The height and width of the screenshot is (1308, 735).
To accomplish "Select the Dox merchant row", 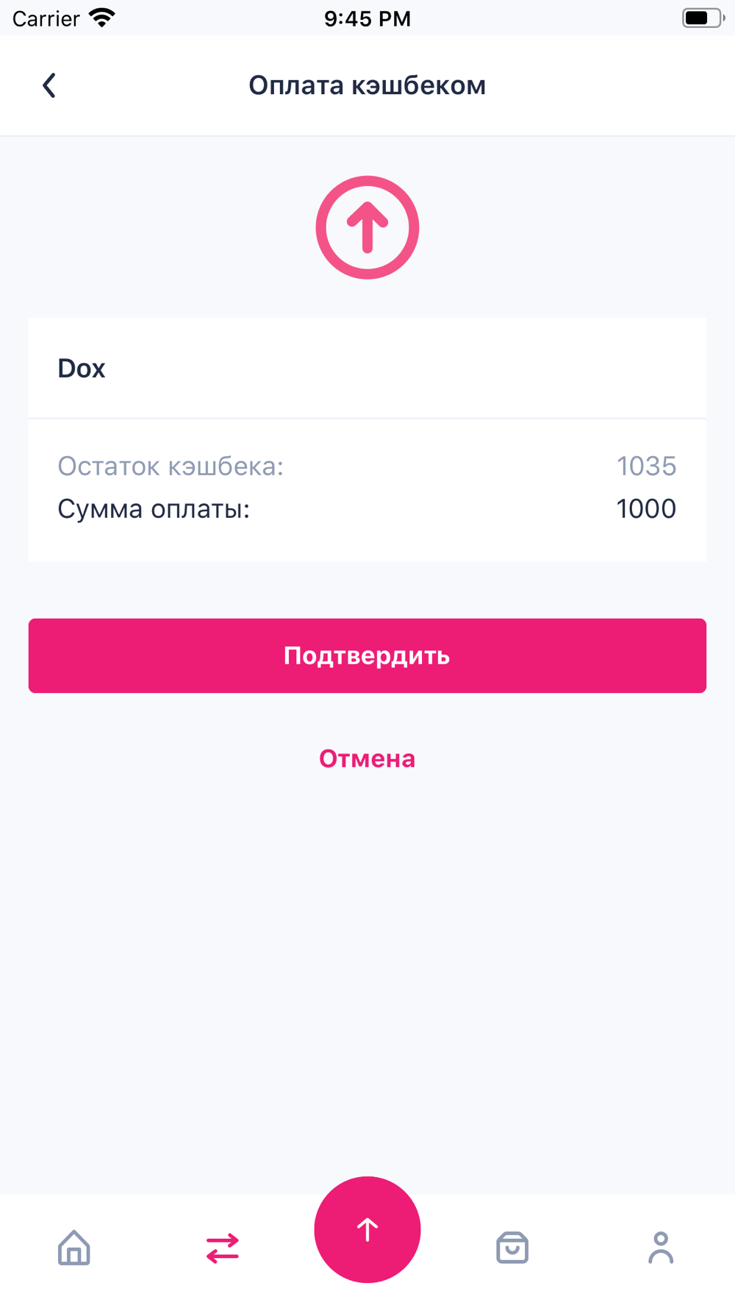I will (x=367, y=368).
